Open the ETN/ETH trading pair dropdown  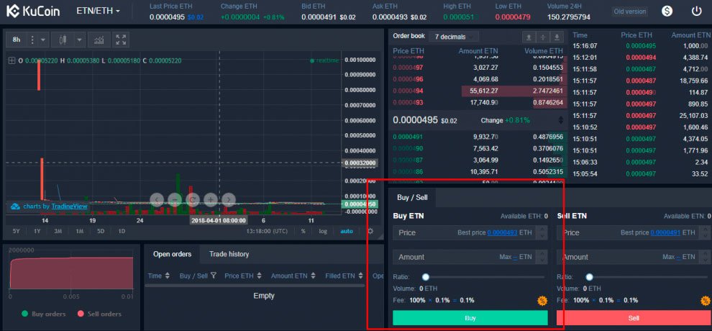tap(98, 11)
